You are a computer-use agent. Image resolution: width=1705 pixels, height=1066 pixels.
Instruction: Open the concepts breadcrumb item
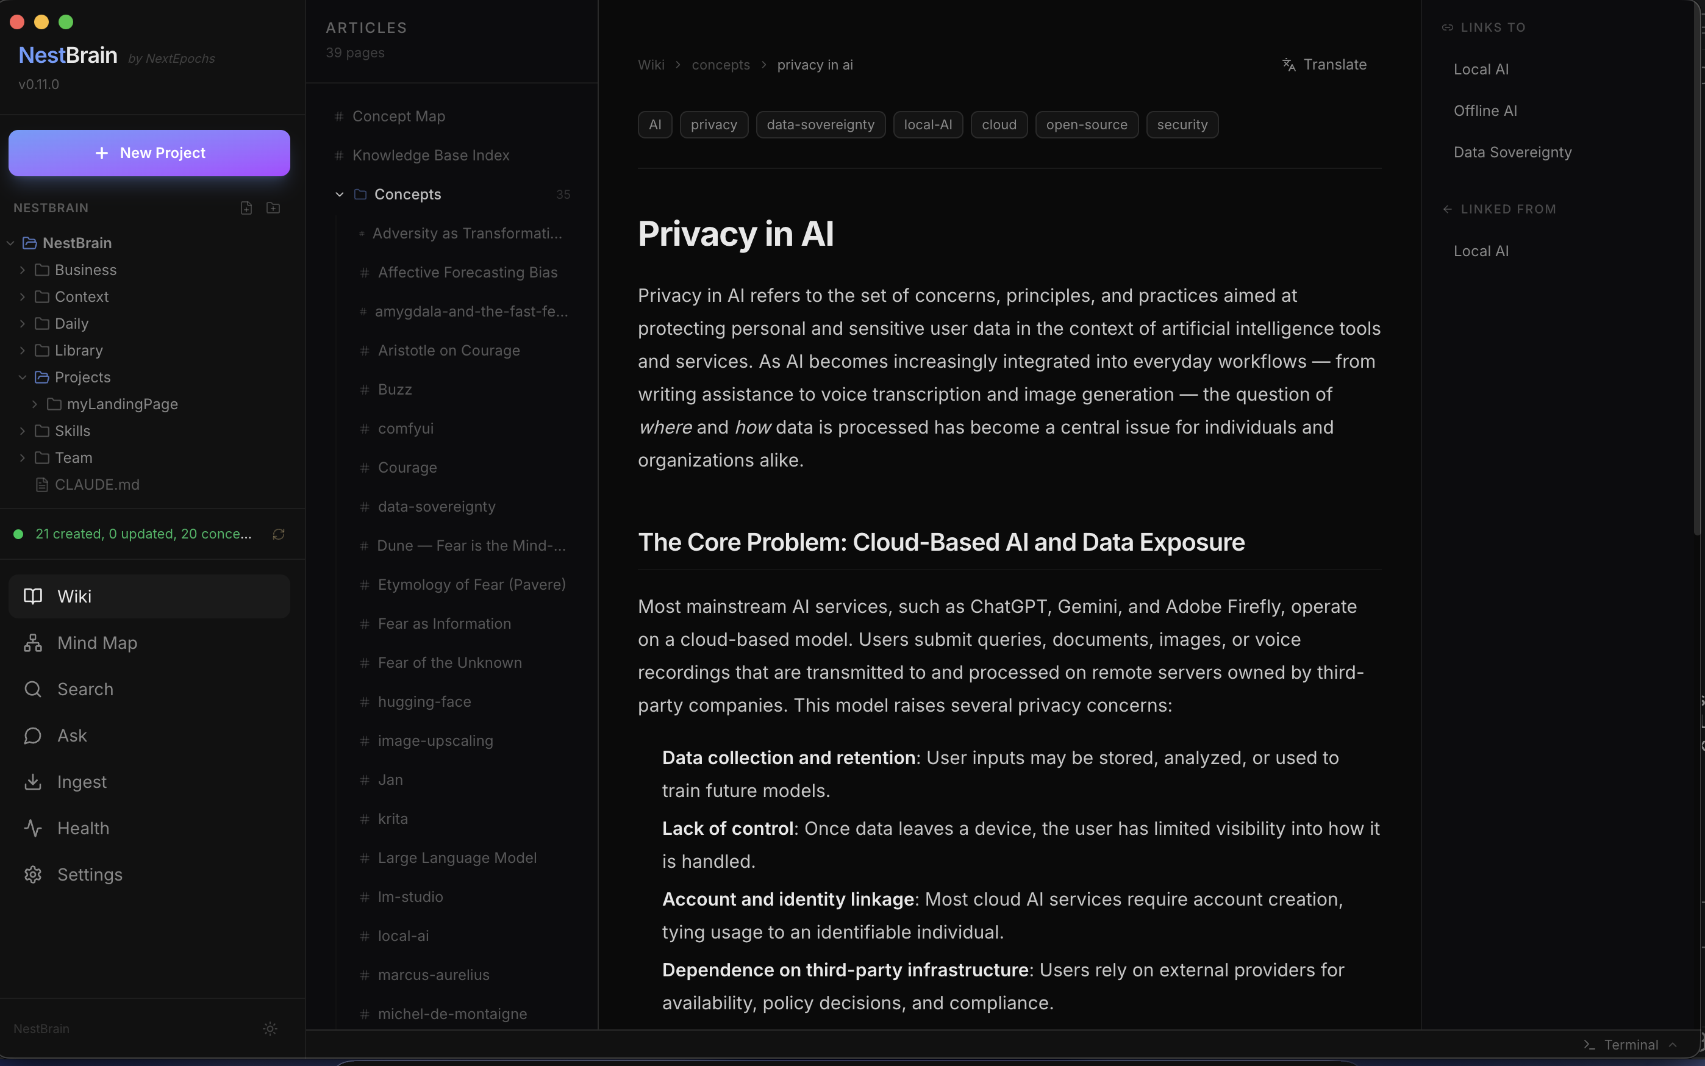pos(720,64)
